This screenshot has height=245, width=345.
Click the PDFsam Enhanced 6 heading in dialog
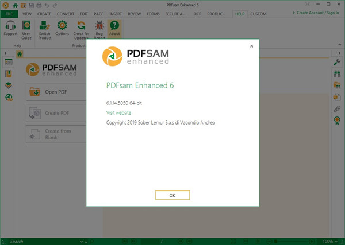click(140, 85)
